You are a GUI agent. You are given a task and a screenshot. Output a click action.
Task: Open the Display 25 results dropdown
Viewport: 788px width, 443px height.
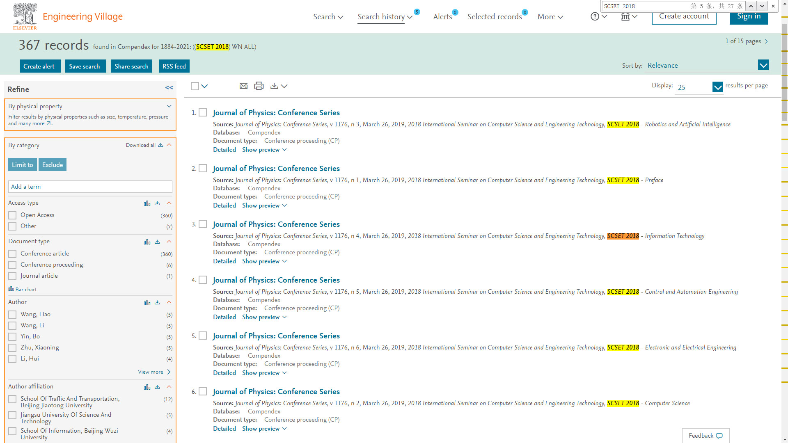click(x=718, y=87)
